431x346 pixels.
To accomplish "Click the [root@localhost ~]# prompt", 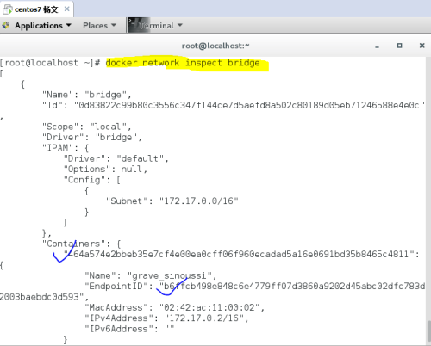I will click(50, 63).
